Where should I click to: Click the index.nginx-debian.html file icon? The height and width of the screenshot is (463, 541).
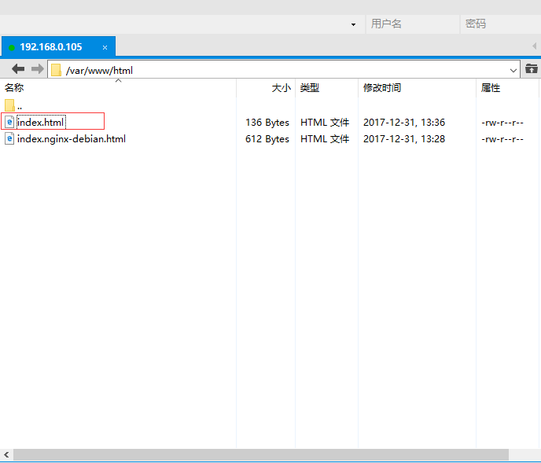tap(9, 138)
